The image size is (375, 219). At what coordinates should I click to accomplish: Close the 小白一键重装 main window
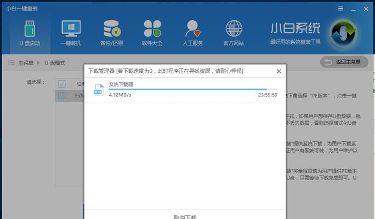click(366, 9)
